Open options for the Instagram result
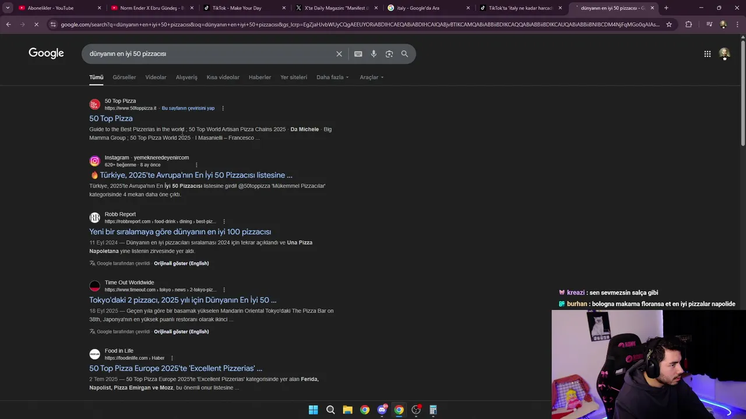 [x=196, y=165]
